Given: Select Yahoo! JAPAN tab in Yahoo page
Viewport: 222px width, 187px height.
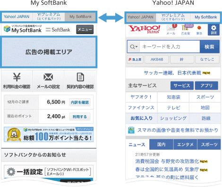Looking at the screenshot, I should point(141,17).
